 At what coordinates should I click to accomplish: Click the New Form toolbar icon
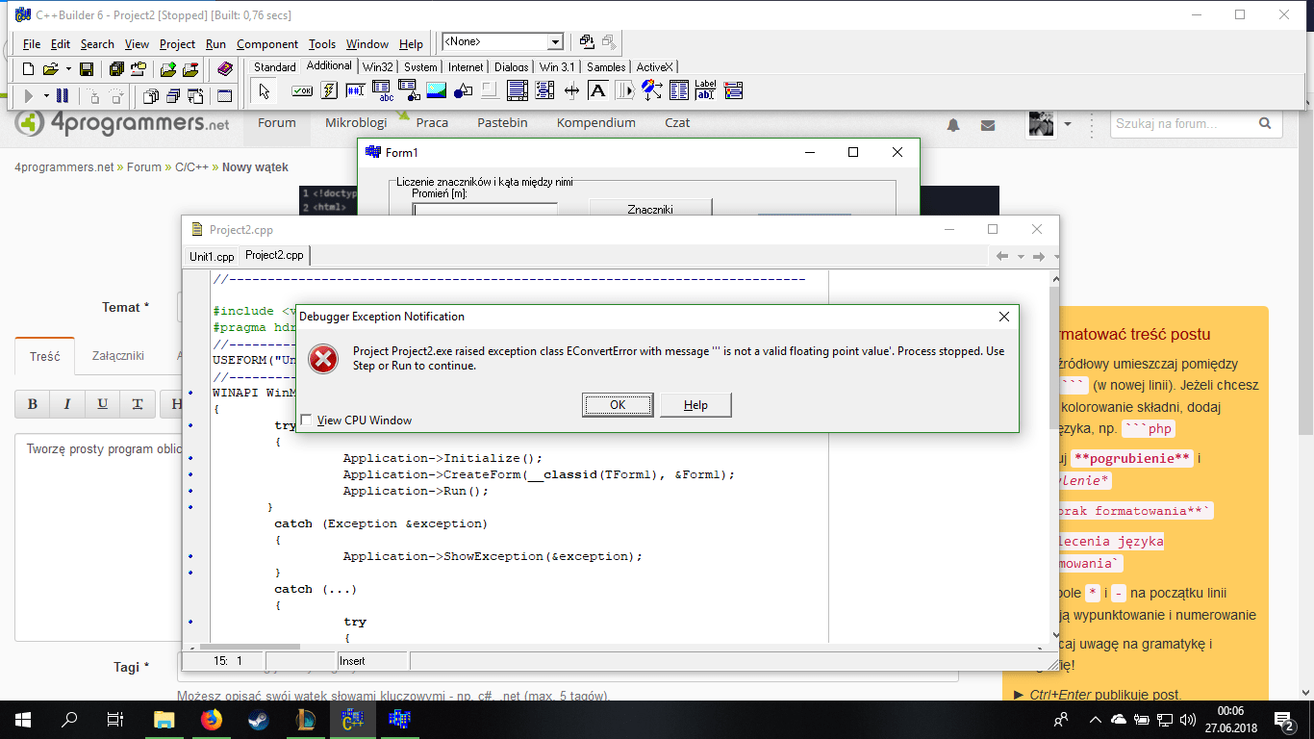(225, 95)
